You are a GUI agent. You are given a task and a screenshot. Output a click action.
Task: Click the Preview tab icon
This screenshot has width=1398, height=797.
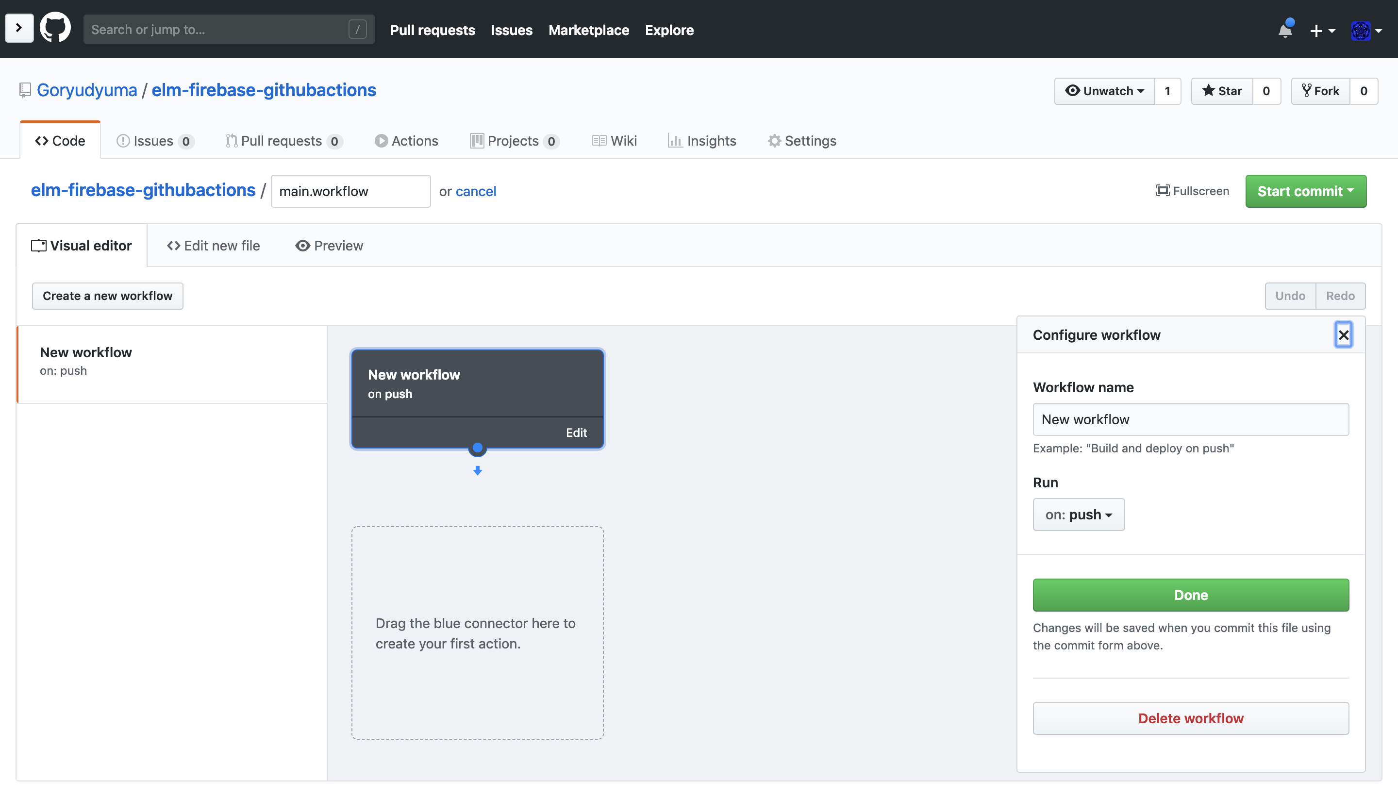click(x=301, y=245)
